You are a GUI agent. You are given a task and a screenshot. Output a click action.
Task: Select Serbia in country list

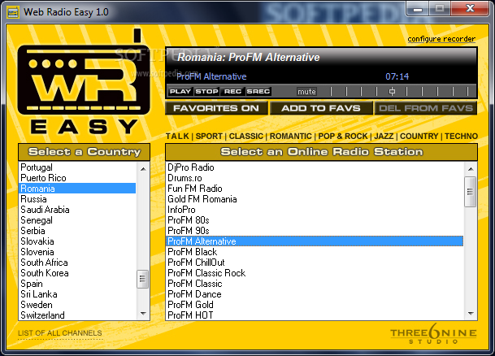(77, 231)
